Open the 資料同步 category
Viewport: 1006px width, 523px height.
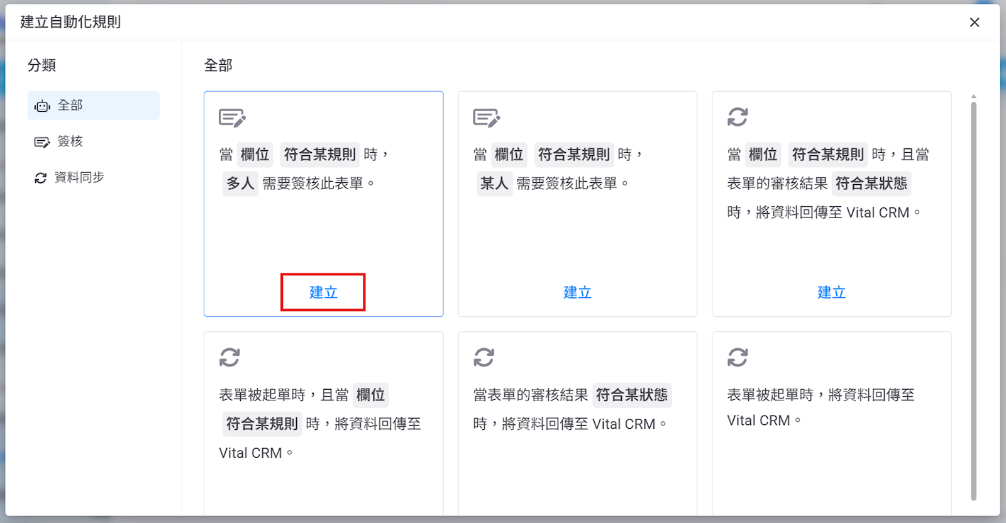tap(79, 177)
